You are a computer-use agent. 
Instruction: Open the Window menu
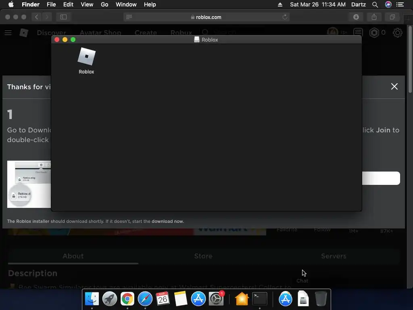coord(126,4)
